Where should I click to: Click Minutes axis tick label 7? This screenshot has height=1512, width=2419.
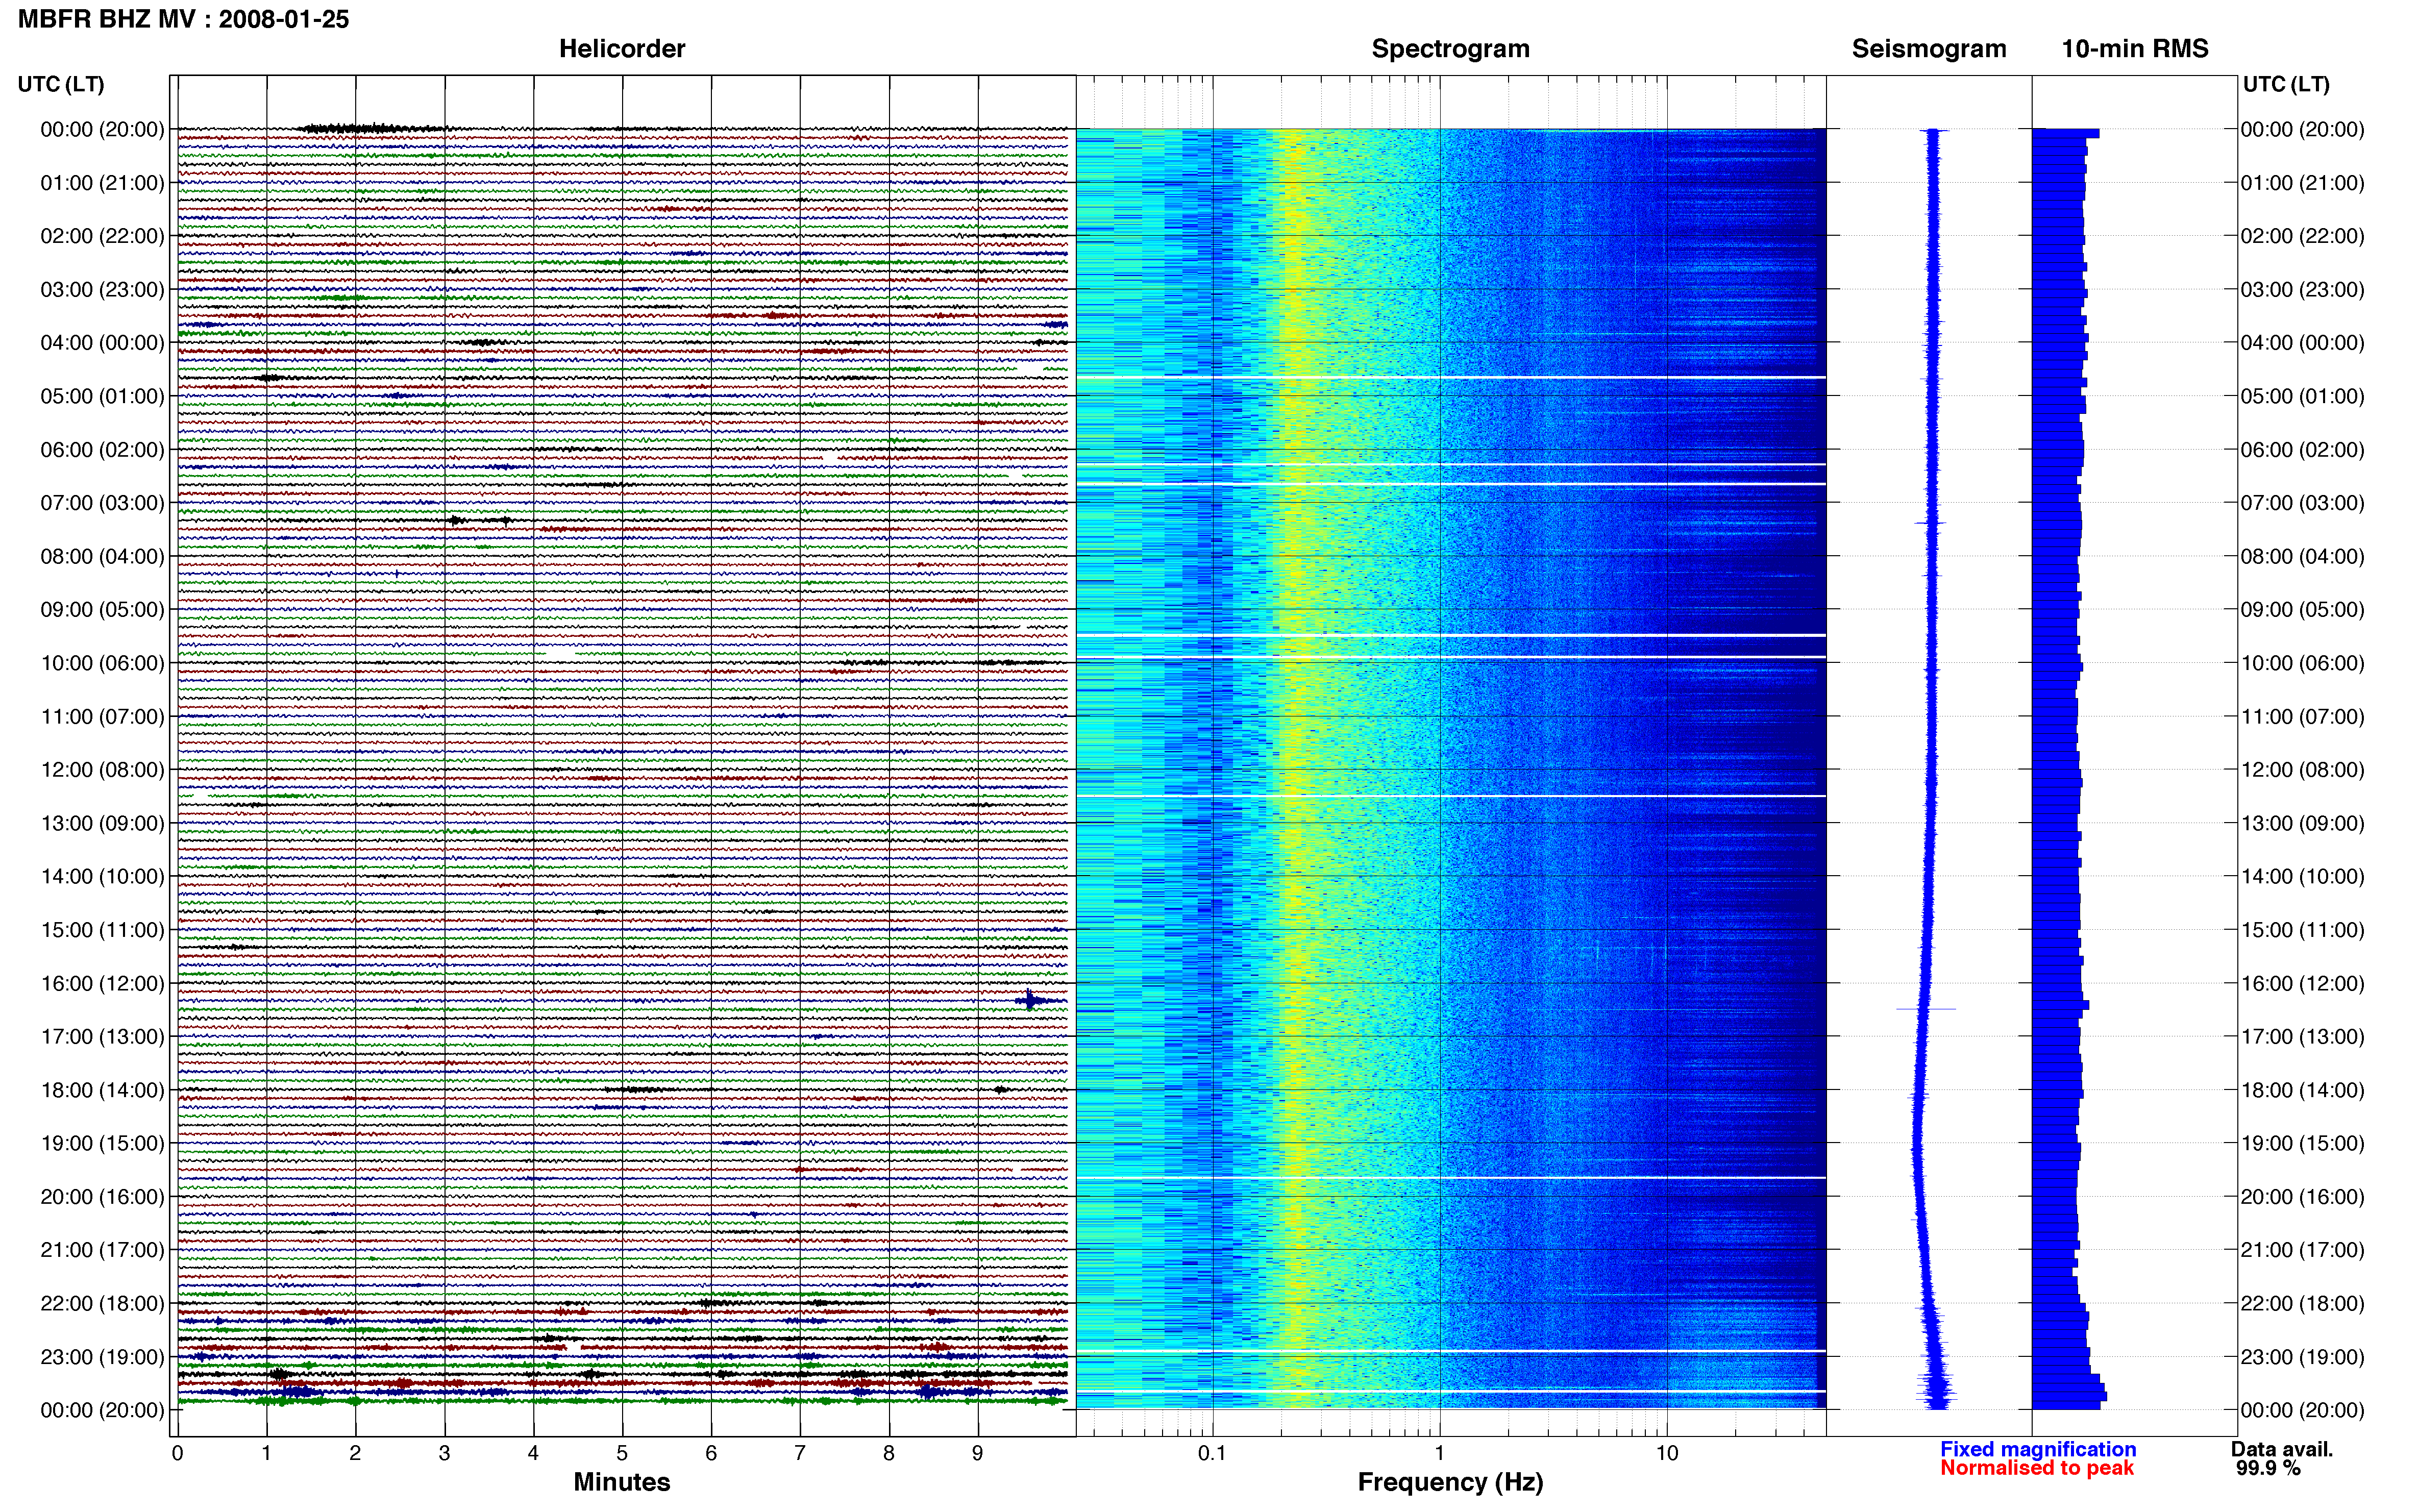(x=800, y=1453)
